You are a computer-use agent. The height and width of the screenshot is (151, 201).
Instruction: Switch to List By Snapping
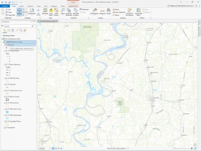[x=21, y=30]
